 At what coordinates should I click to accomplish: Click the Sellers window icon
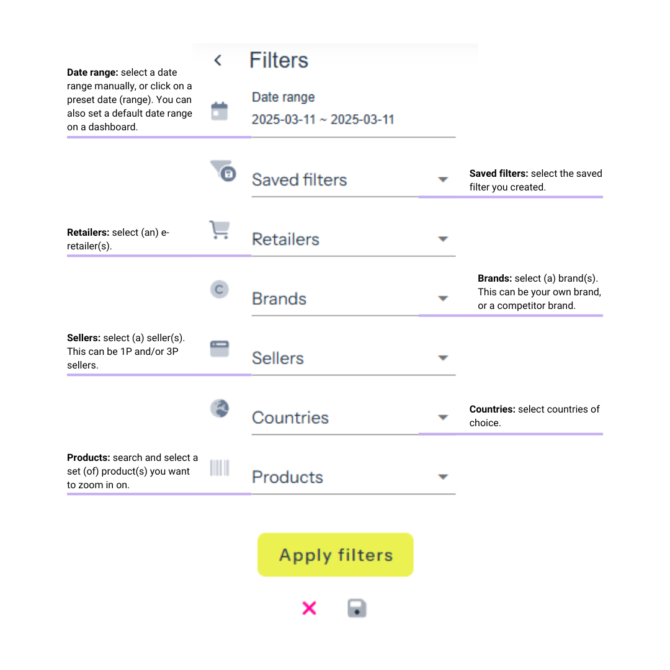click(219, 349)
